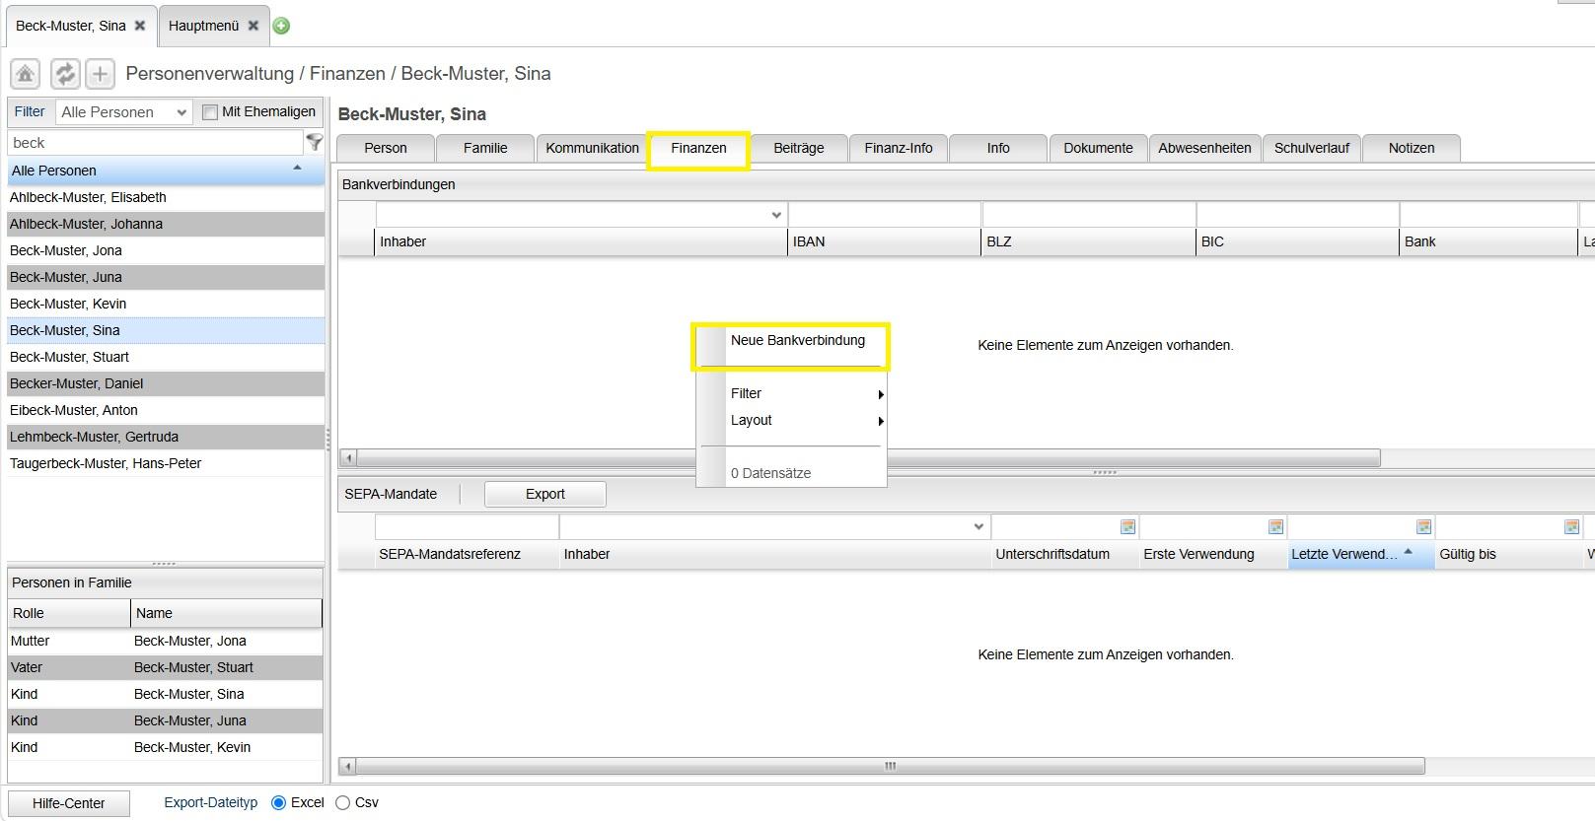Open date picker for Gültig bis filter
1595x821 pixels.
click(x=1571, y=527)
